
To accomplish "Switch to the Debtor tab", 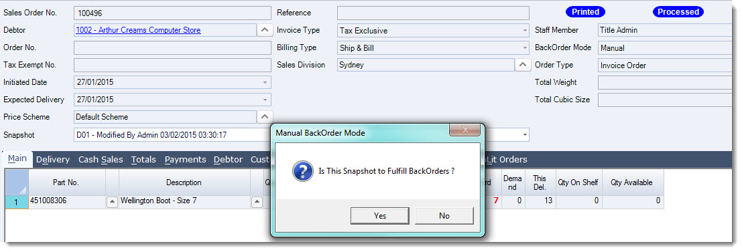I will coord(228,160).
